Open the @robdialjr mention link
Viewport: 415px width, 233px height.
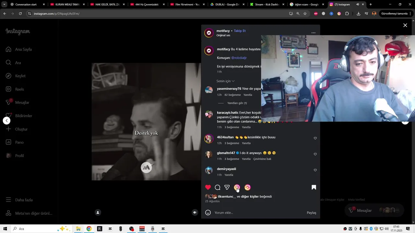(x=239, y=58)
